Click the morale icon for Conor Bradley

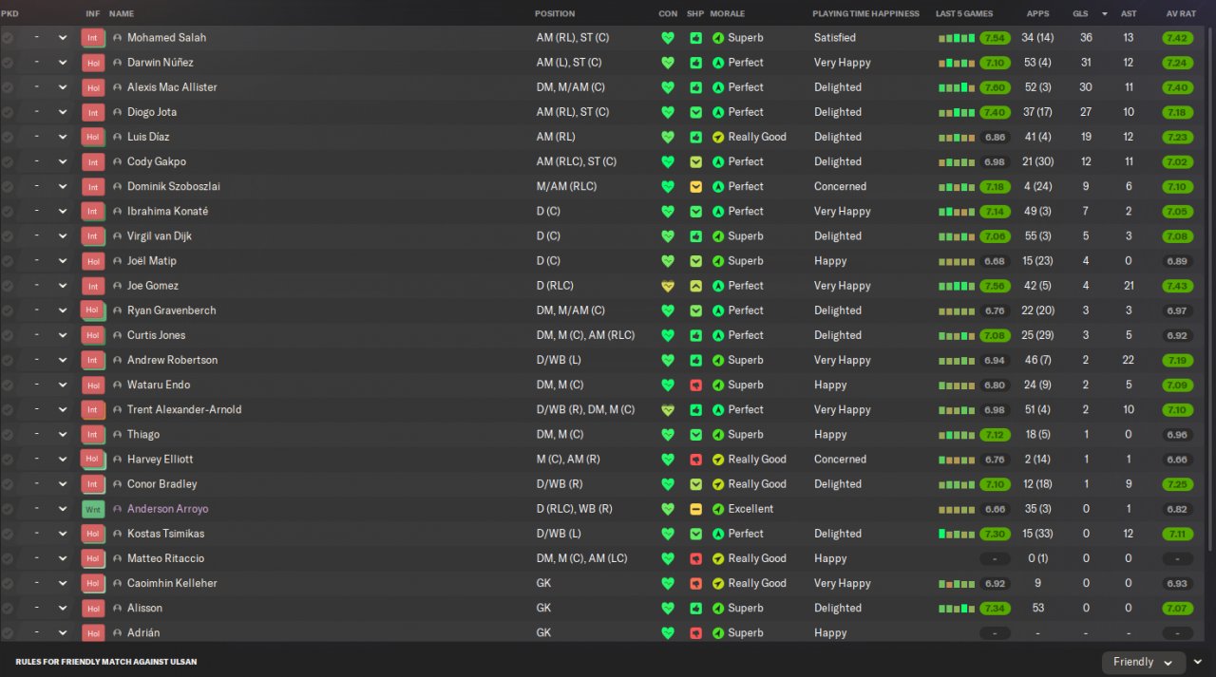[x=718, y=484]
